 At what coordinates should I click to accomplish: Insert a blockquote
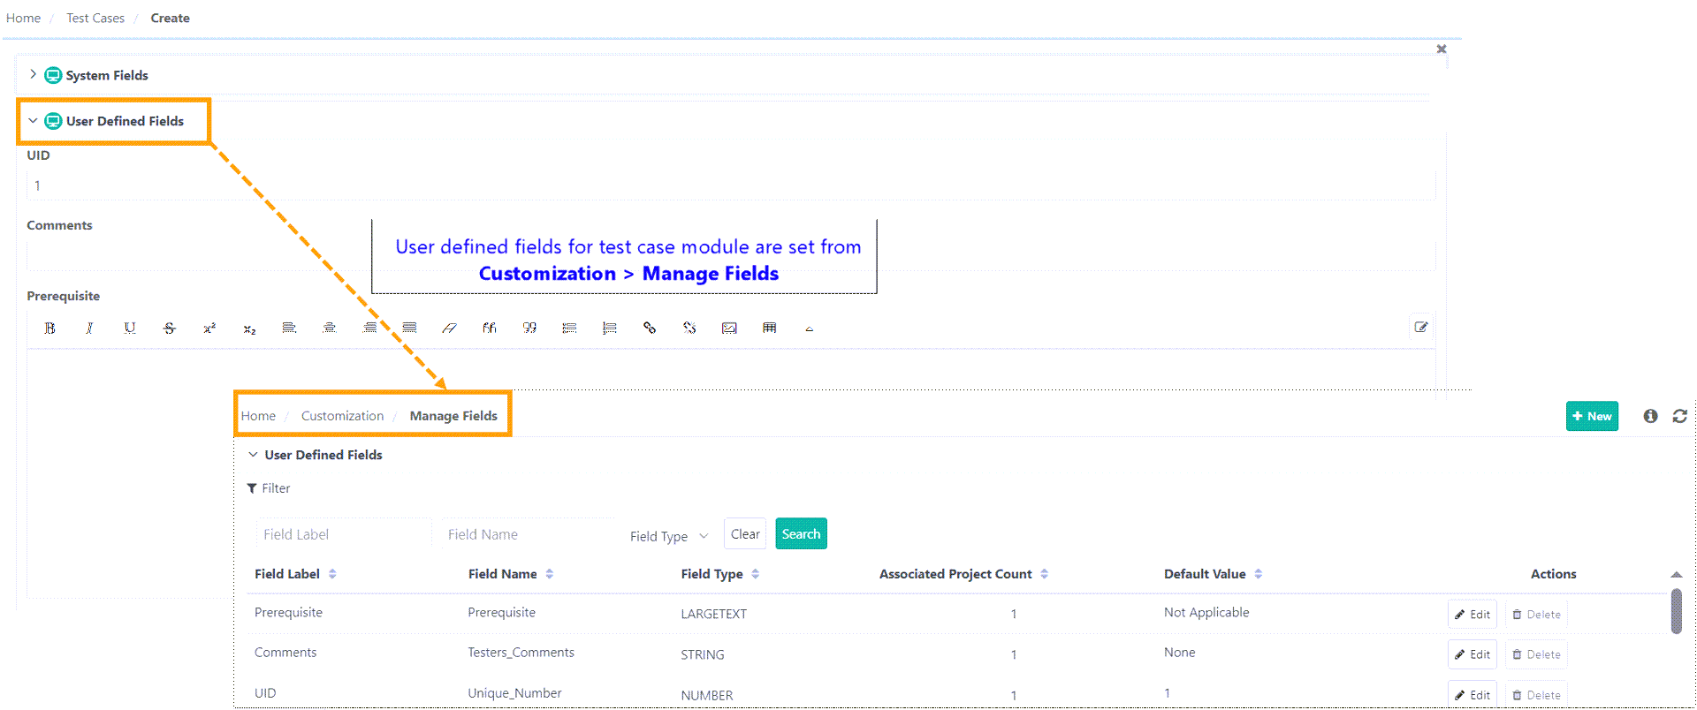click(529, 328)
